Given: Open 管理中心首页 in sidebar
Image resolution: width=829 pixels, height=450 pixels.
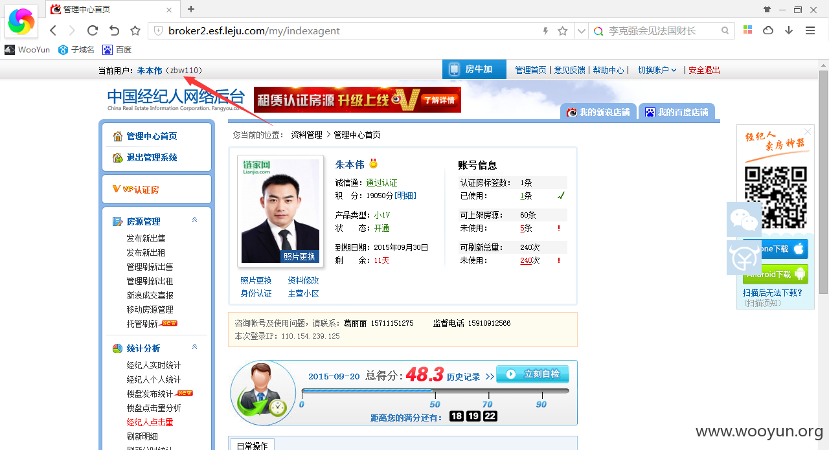Looking at the screenshot, I should 152,136.
